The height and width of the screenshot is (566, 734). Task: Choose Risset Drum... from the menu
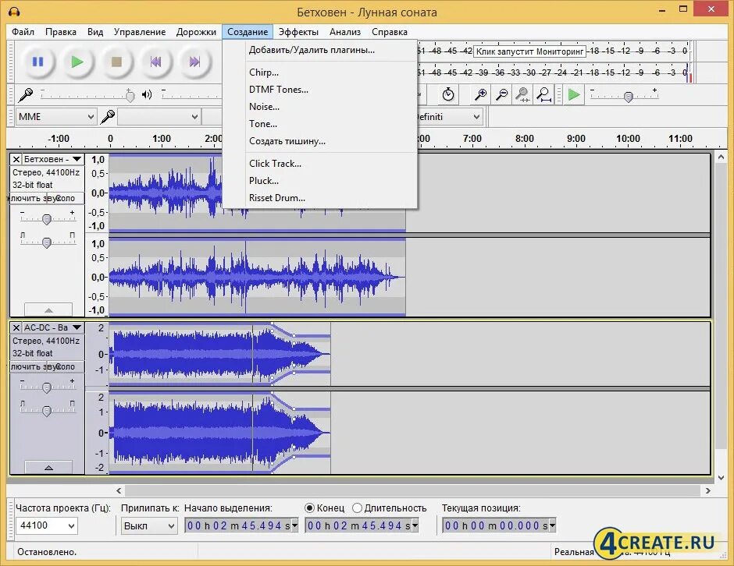(319, 198)
